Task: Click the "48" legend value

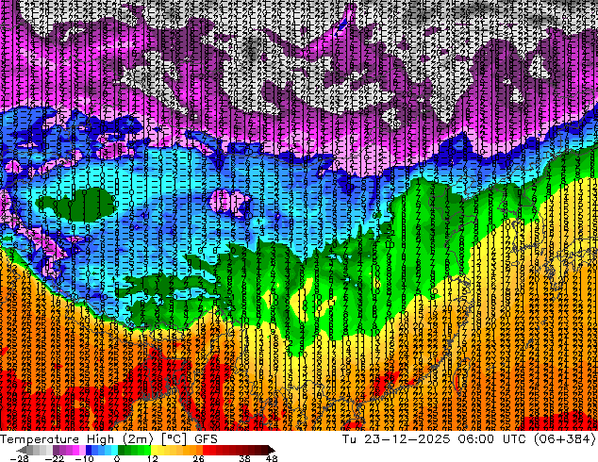Action: [272, 458]
